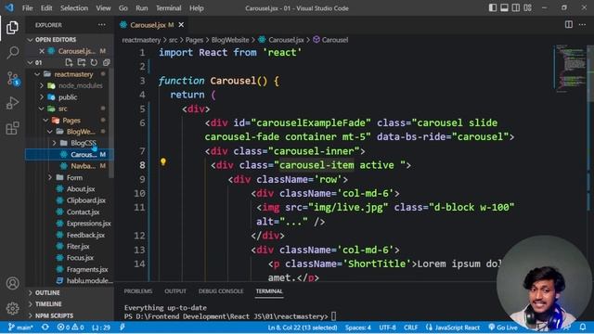Change encoding via UTF-8 status item
594x334 pixels.
(387, 328)
